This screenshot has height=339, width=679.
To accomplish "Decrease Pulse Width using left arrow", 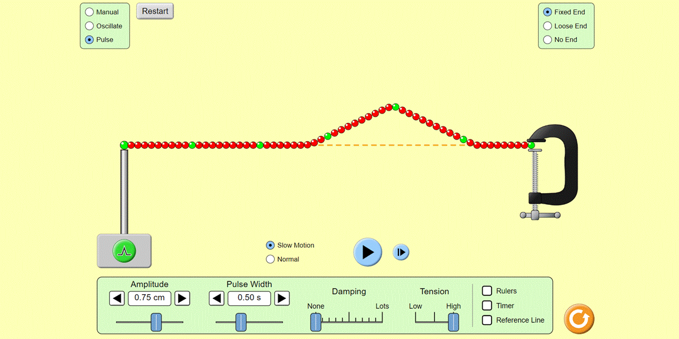I will tap(216, 298).
